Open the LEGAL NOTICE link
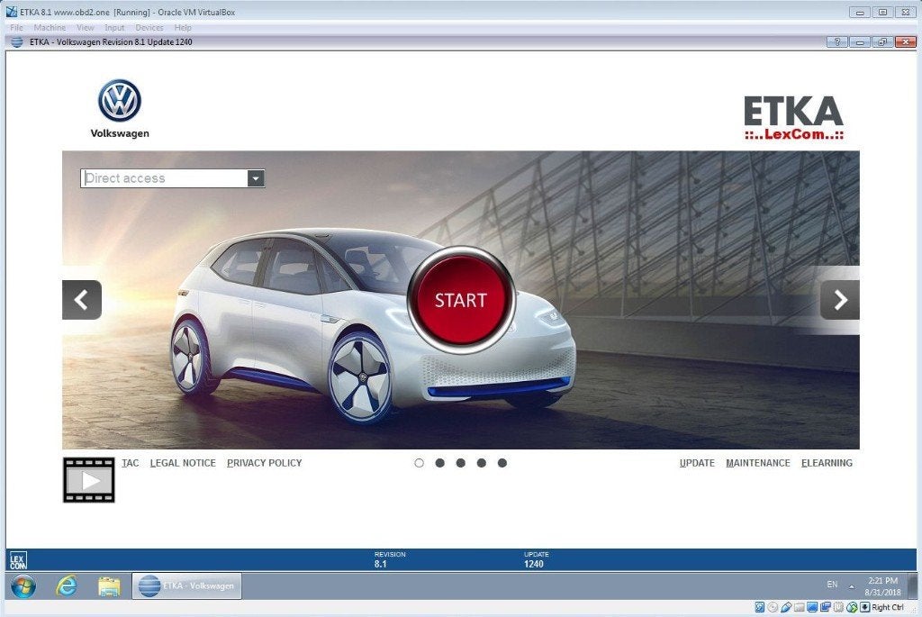The height and width of the screenshot is (617, 922). 183,463
